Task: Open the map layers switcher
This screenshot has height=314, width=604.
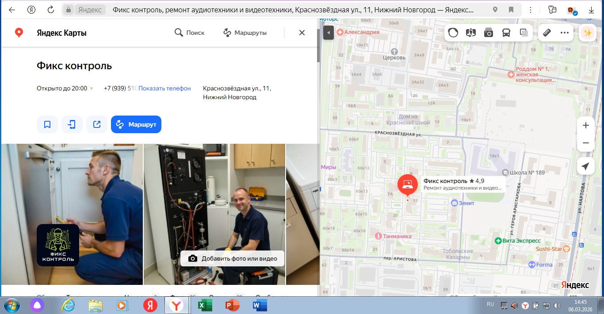Action: click(524, 33)
